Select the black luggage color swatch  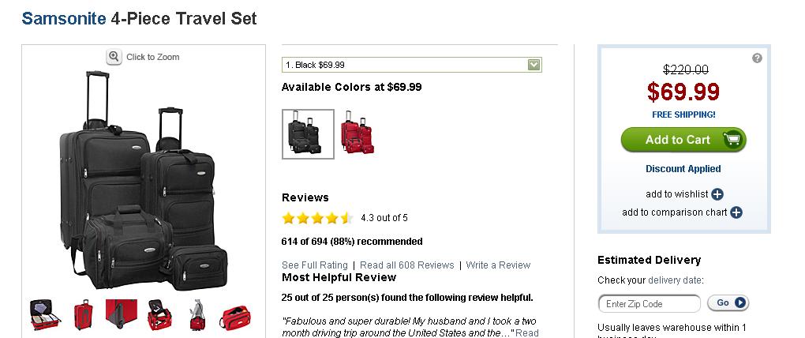[x=308, y=133]
